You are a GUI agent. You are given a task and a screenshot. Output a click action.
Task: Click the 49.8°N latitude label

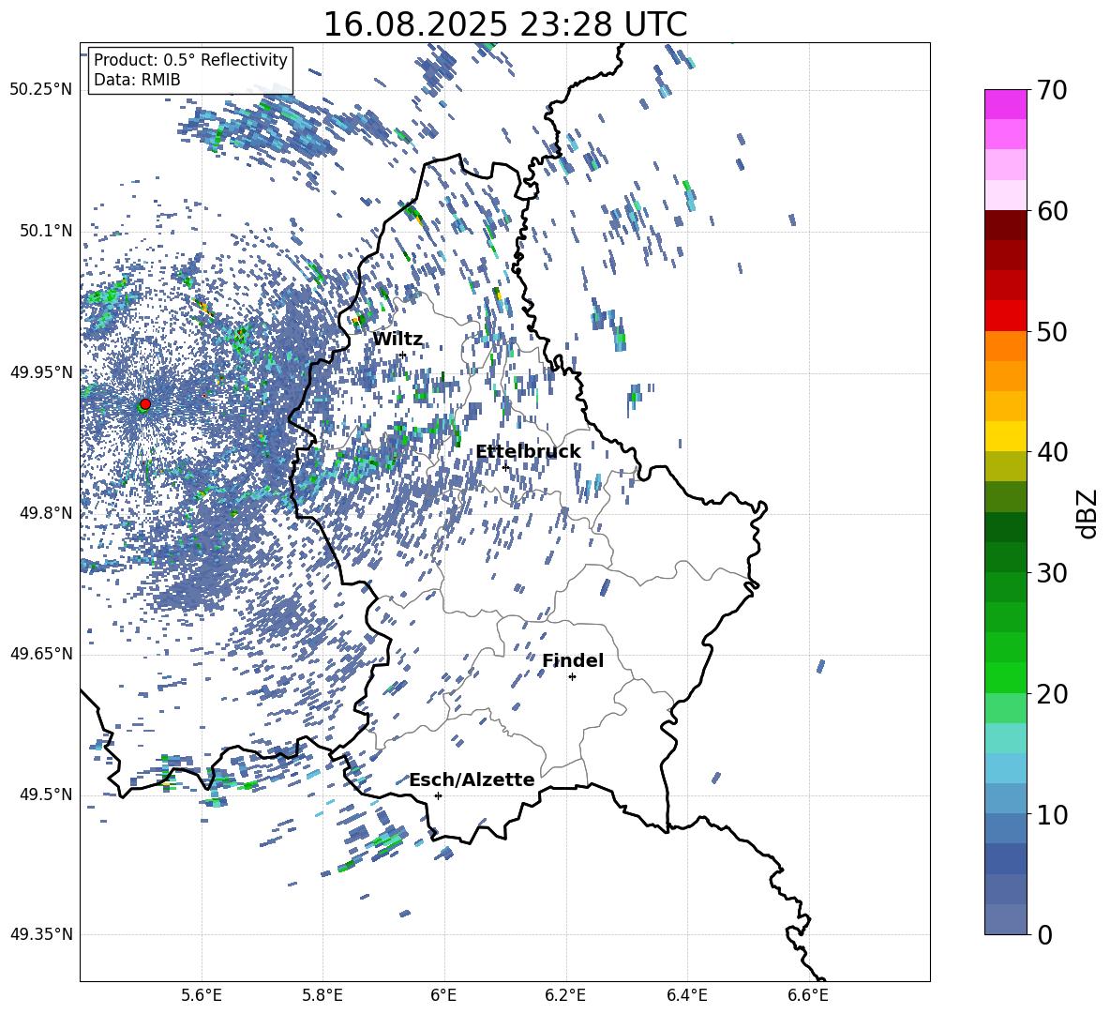(46, 513)
